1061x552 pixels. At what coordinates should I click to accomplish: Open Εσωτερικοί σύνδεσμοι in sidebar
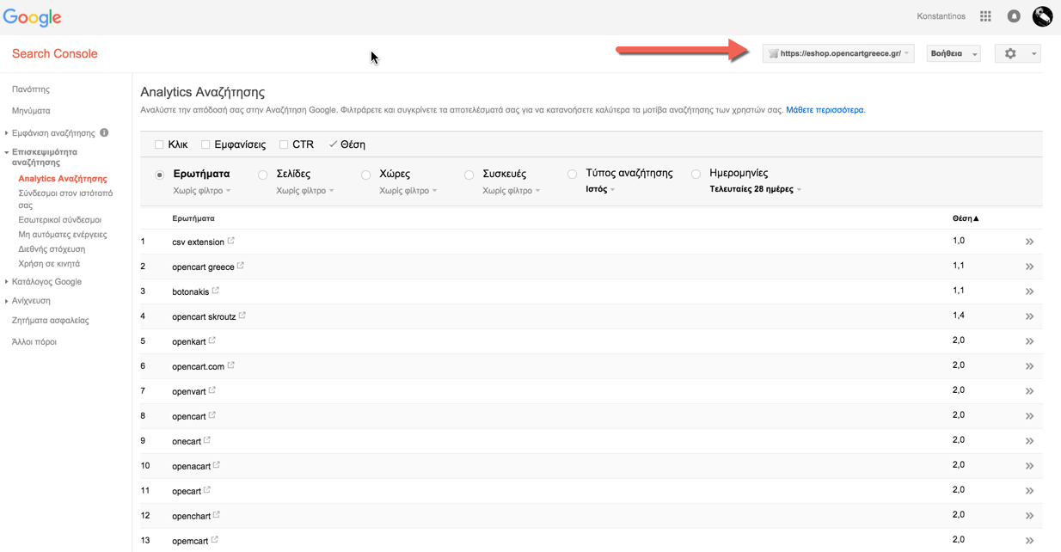pos(59,220)
